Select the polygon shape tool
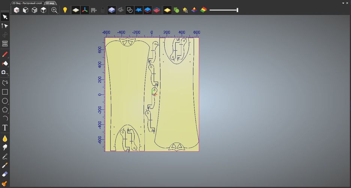 [5, 110]
